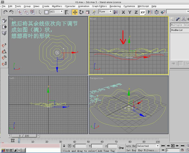The height and width of the screenshot is (153, 189).
Task: Expand the Modifier List dropdown
Action: [x=180, y=30]
